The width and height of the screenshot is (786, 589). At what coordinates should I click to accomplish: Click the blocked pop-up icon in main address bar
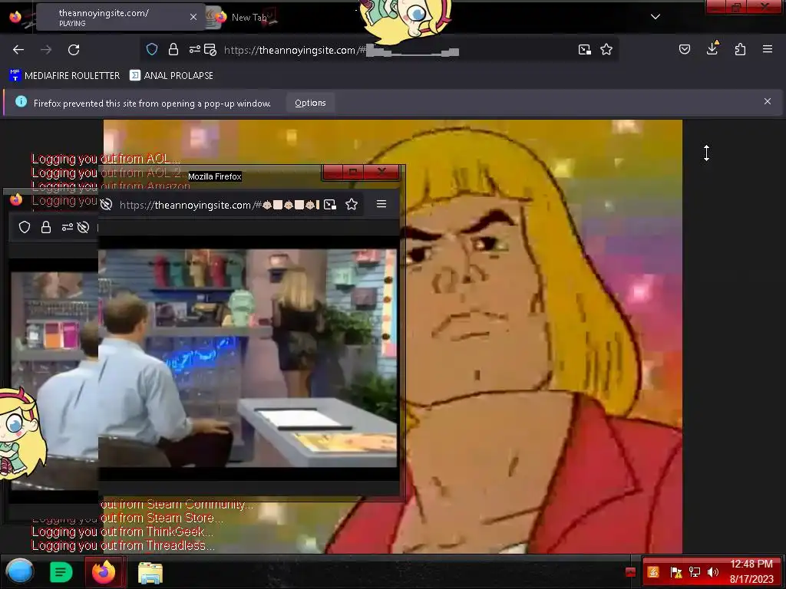click(210, 50)
